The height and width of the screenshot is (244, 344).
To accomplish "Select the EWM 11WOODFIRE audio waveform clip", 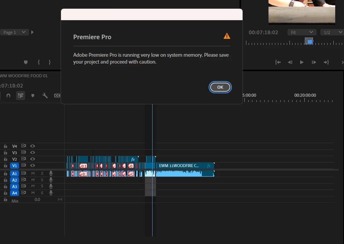I will coord(185,174).
